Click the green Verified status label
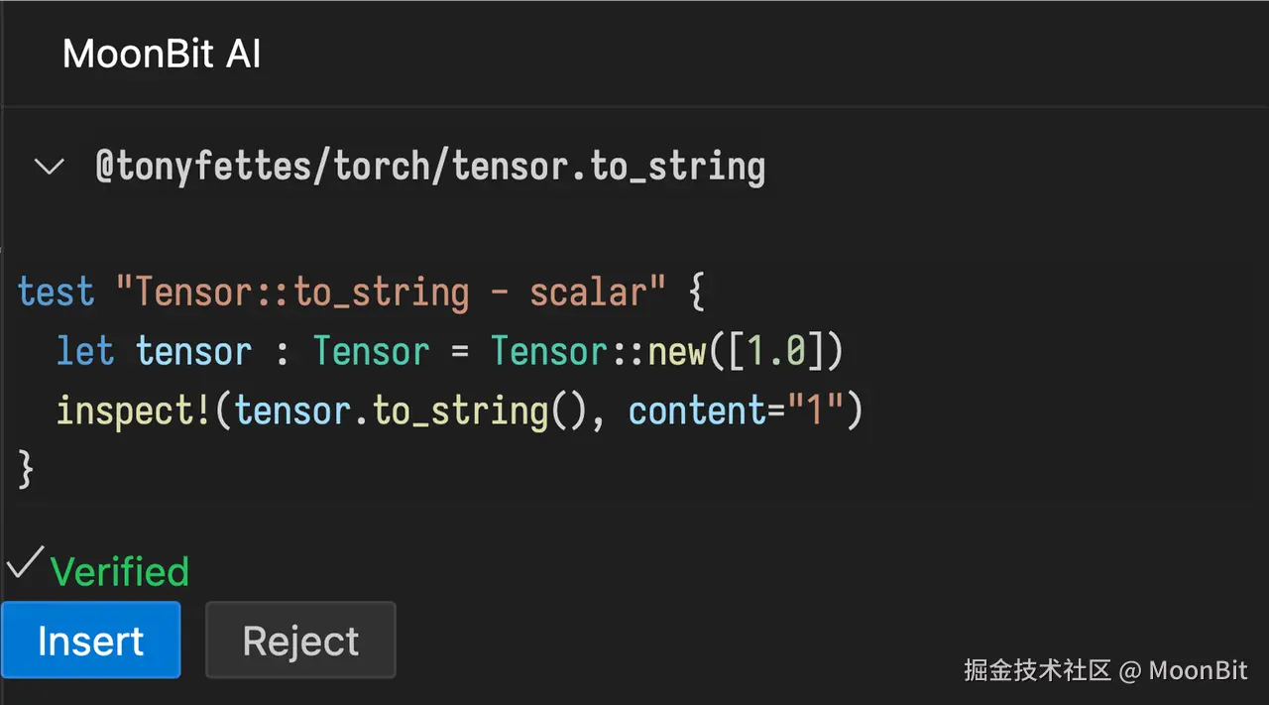Image resolution: width=1269 pixels, height=705 pixels. 119,572
